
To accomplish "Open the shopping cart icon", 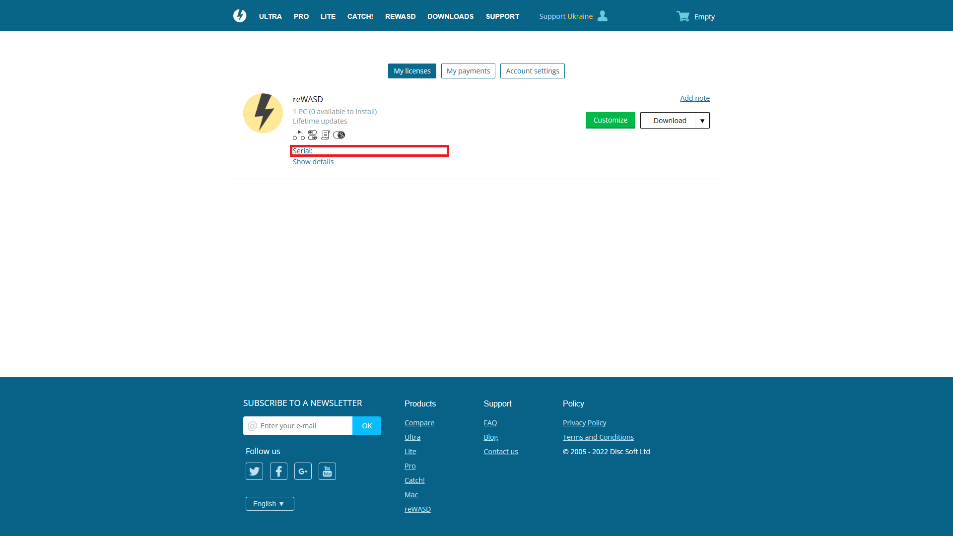I will (x=683, y=16).
